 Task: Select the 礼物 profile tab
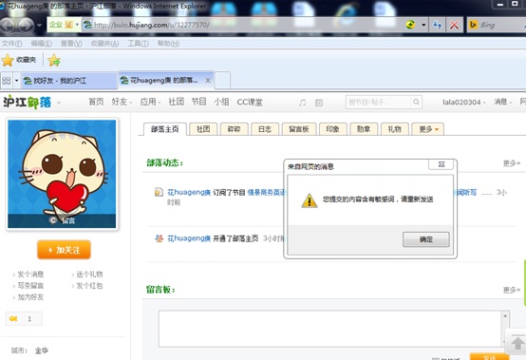395,129
